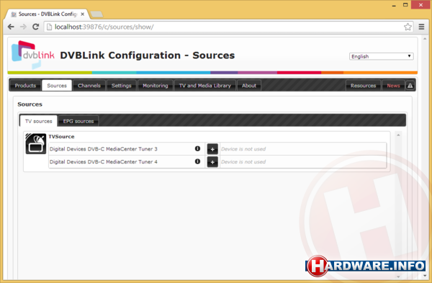Click the sources list scroll up arrow
Screen dimensions: 432x283
pyautogui.click(x=398, y=135)
